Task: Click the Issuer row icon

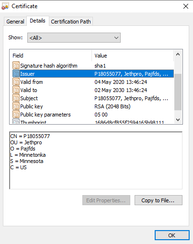Action: tap(16, 74)
